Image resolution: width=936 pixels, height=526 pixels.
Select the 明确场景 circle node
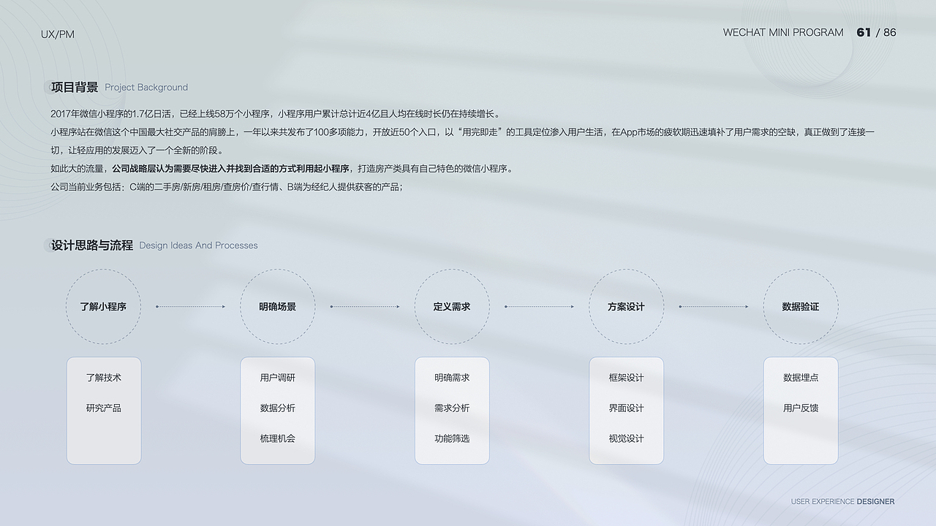(x=278, y=307)
